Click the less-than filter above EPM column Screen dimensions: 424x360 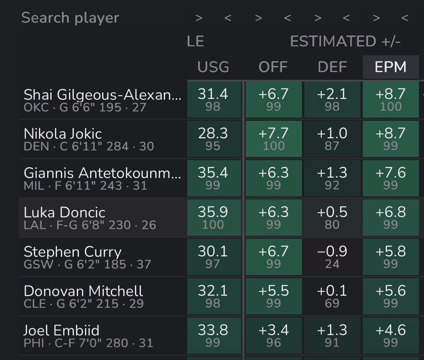pos(404,18)
